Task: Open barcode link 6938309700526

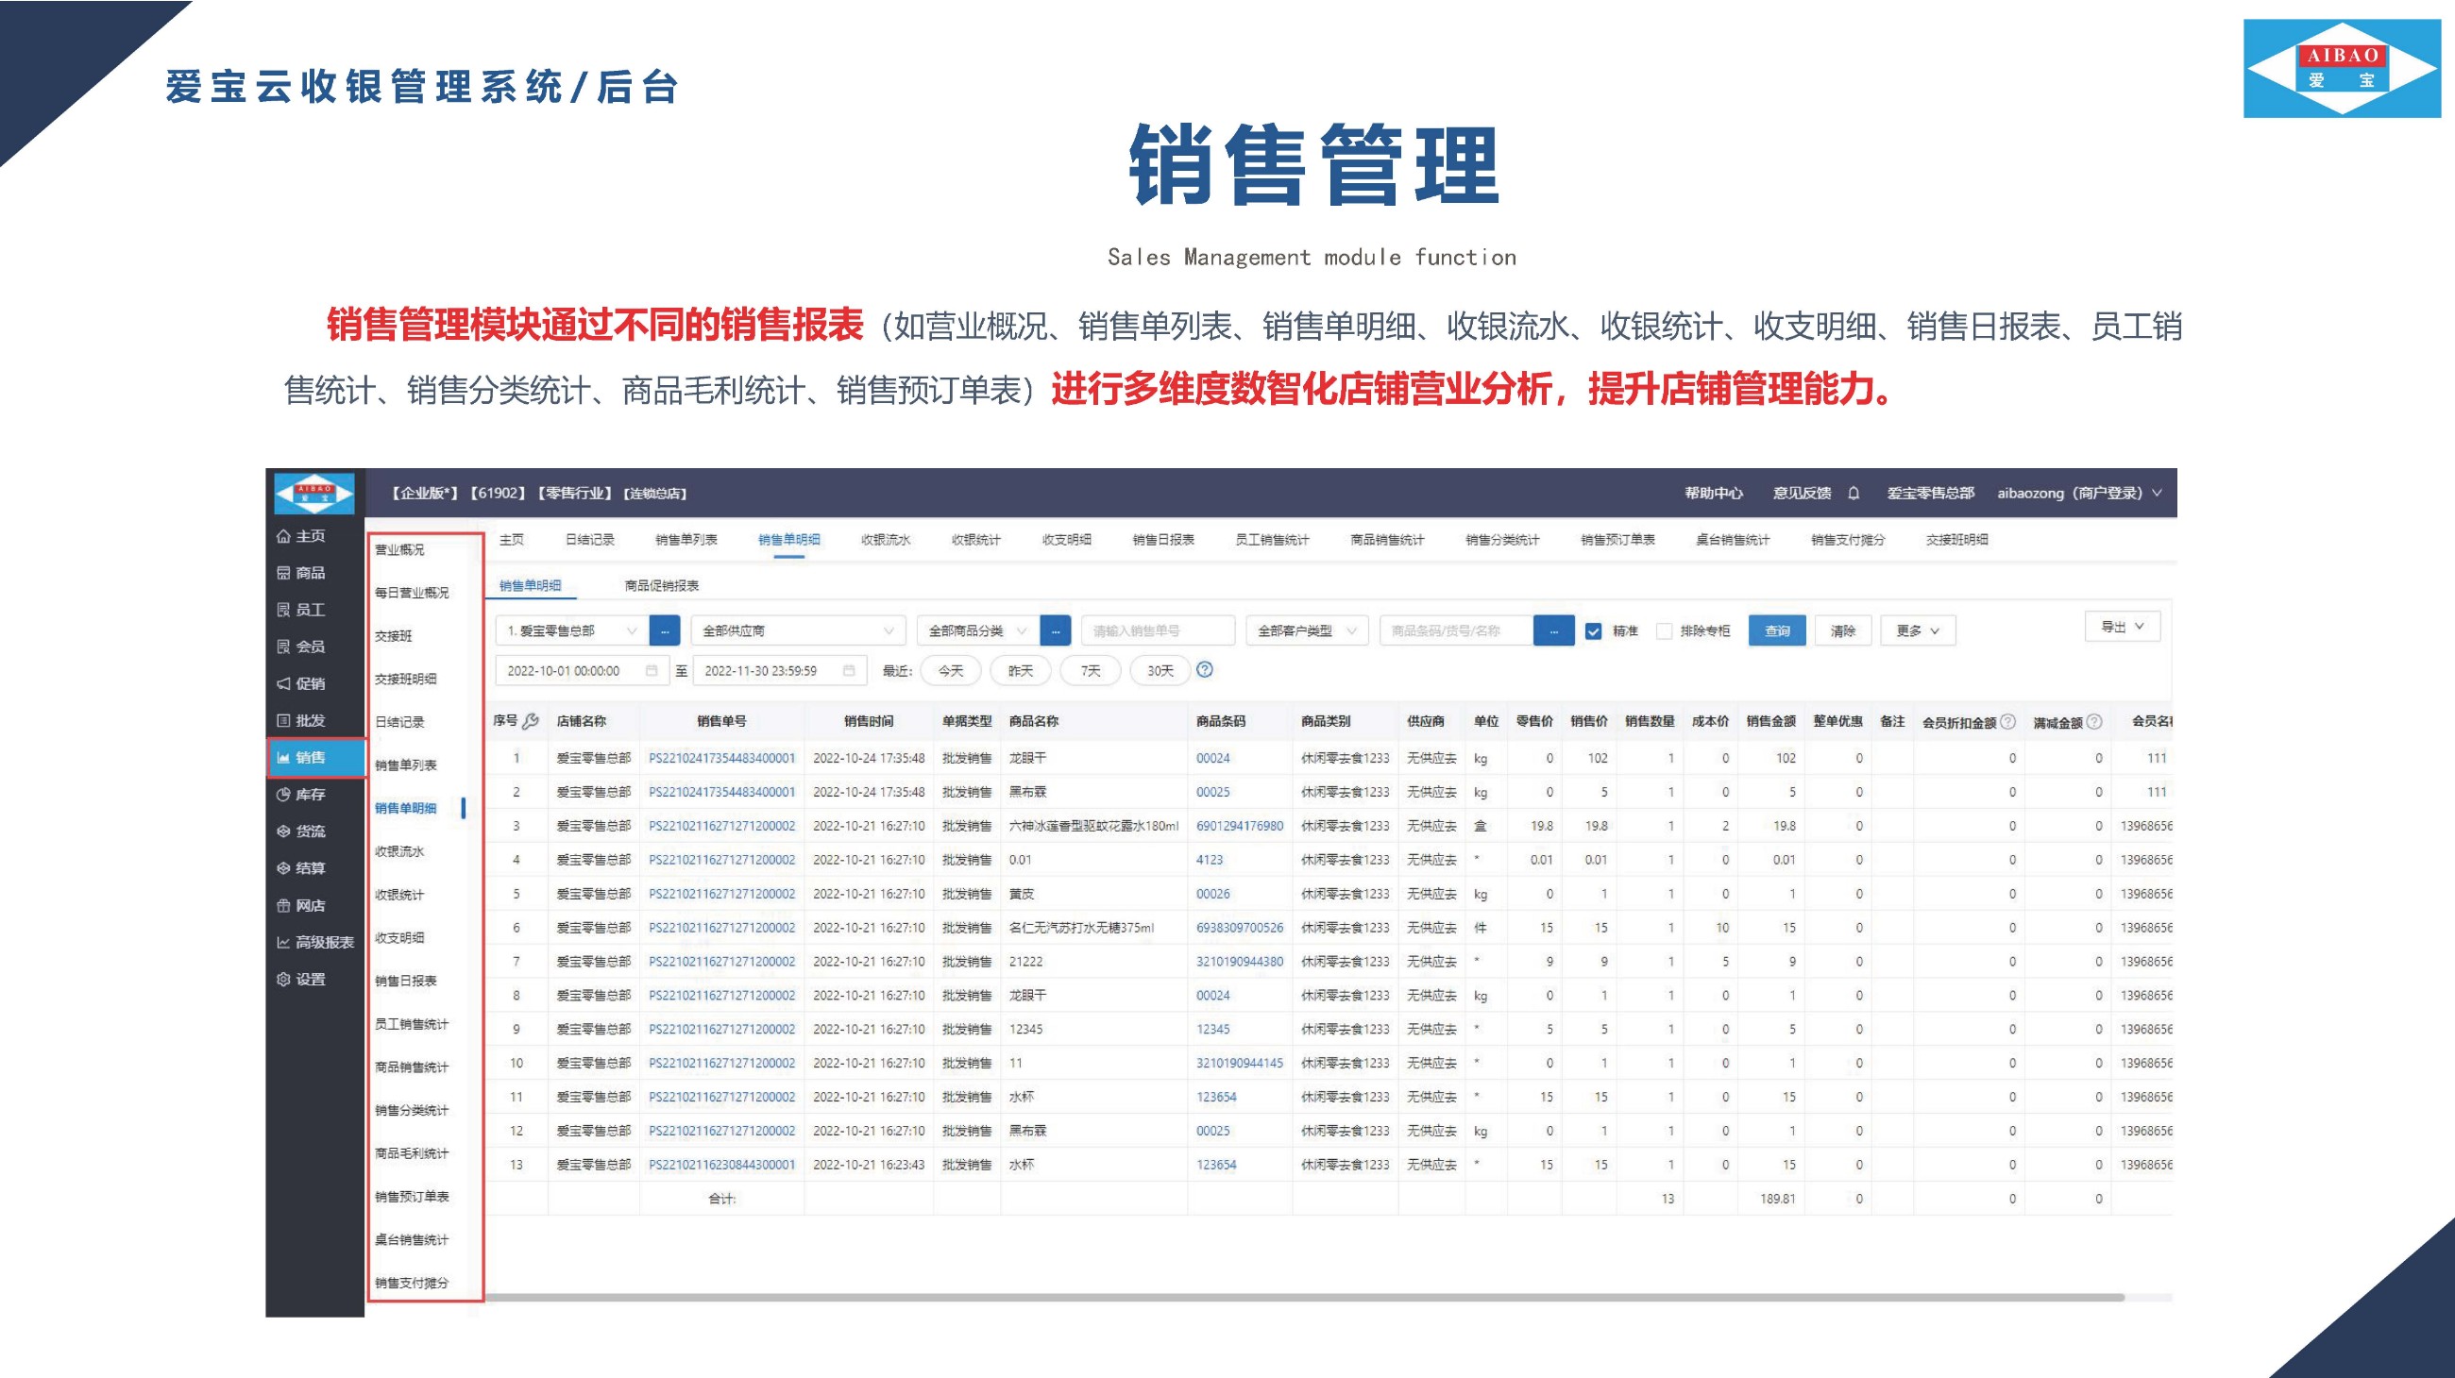Action: (x=1239, y=928)
